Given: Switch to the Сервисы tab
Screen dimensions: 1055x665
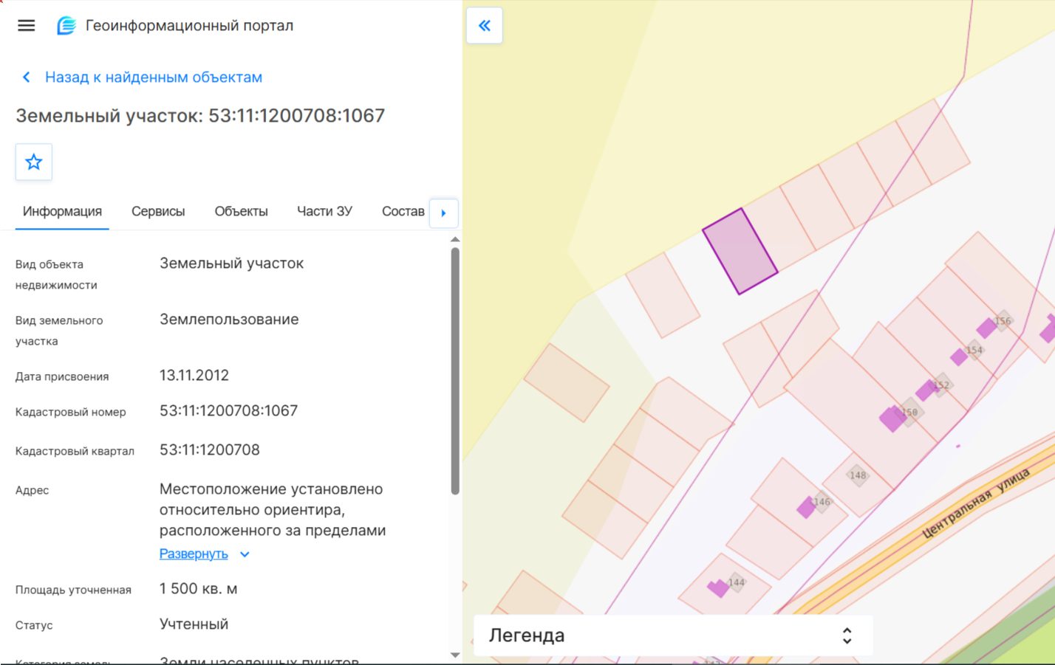Looking at the screenshot, I should coord(158,212).
